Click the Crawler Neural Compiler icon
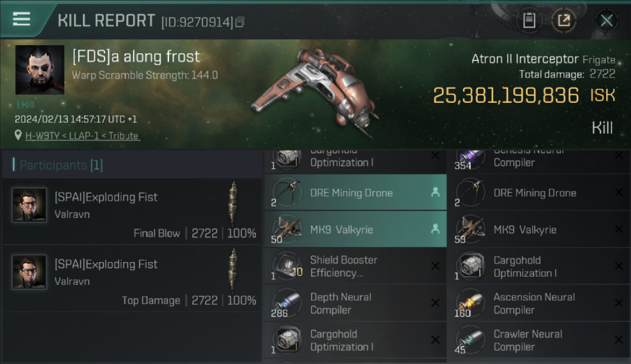This screenshot has height=364, width=631. point(470,339)
